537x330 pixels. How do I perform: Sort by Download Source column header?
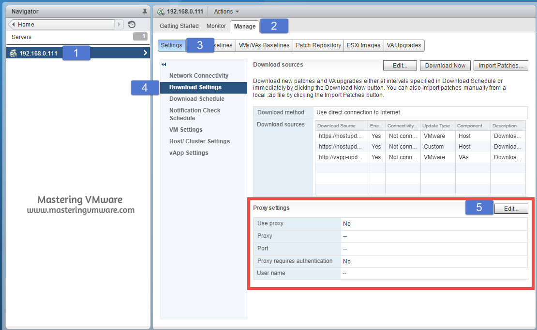(342, 126)
